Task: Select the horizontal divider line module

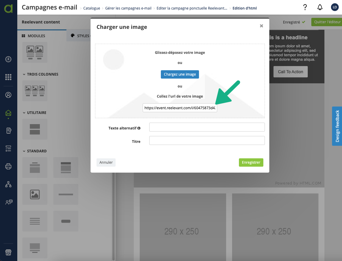Action: point(66,194)
